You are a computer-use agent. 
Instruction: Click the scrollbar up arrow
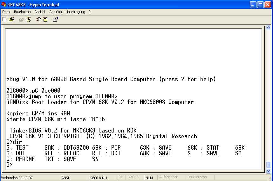tap(268, 28)
